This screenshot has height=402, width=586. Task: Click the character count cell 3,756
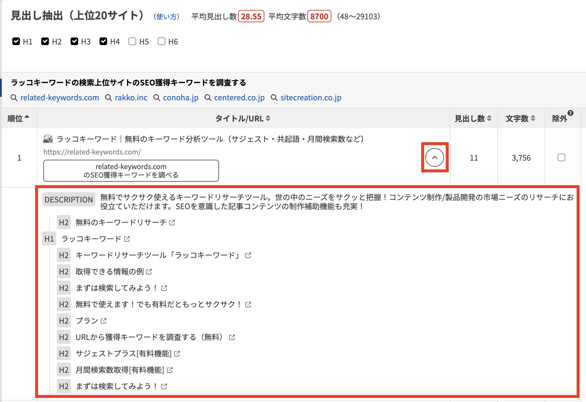click(x=521, y=158)
